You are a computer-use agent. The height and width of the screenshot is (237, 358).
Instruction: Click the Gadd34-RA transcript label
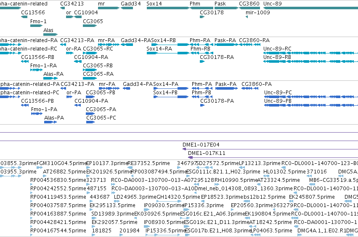[x=136, y=40]
